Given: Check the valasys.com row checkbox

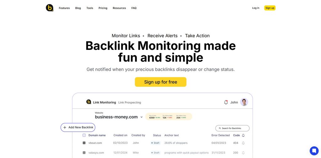Looking at the screenshot, I should 84,153.
